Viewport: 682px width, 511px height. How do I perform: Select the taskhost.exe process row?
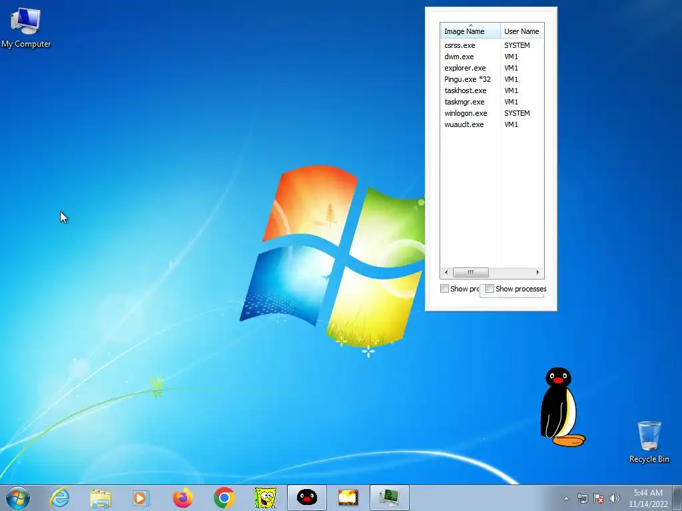[492, 90]
